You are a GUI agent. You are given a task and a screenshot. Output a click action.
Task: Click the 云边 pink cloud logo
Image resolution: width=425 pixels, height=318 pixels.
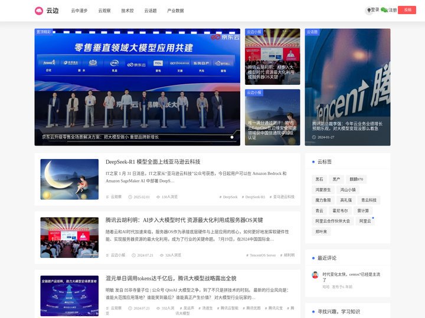tap(39, 11)
